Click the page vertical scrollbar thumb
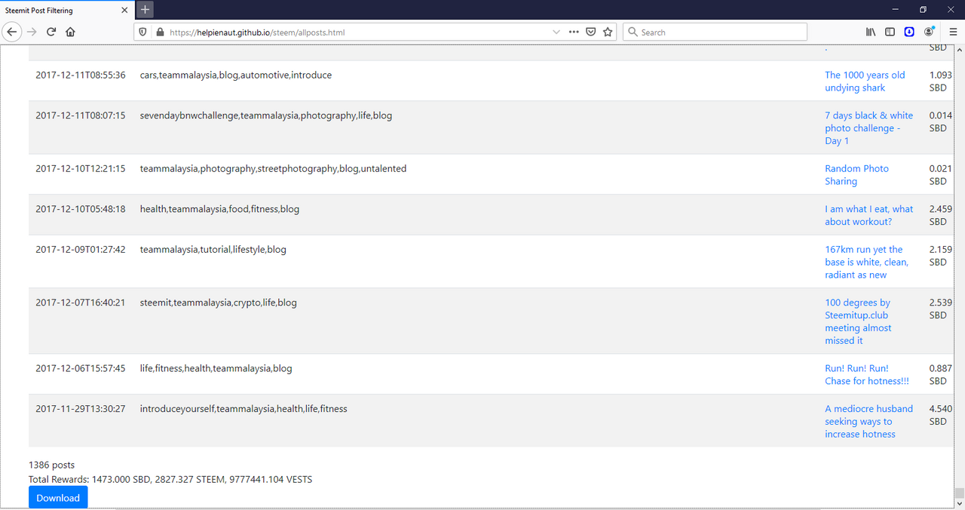This screenshot has width=965, height=510. 959,493
